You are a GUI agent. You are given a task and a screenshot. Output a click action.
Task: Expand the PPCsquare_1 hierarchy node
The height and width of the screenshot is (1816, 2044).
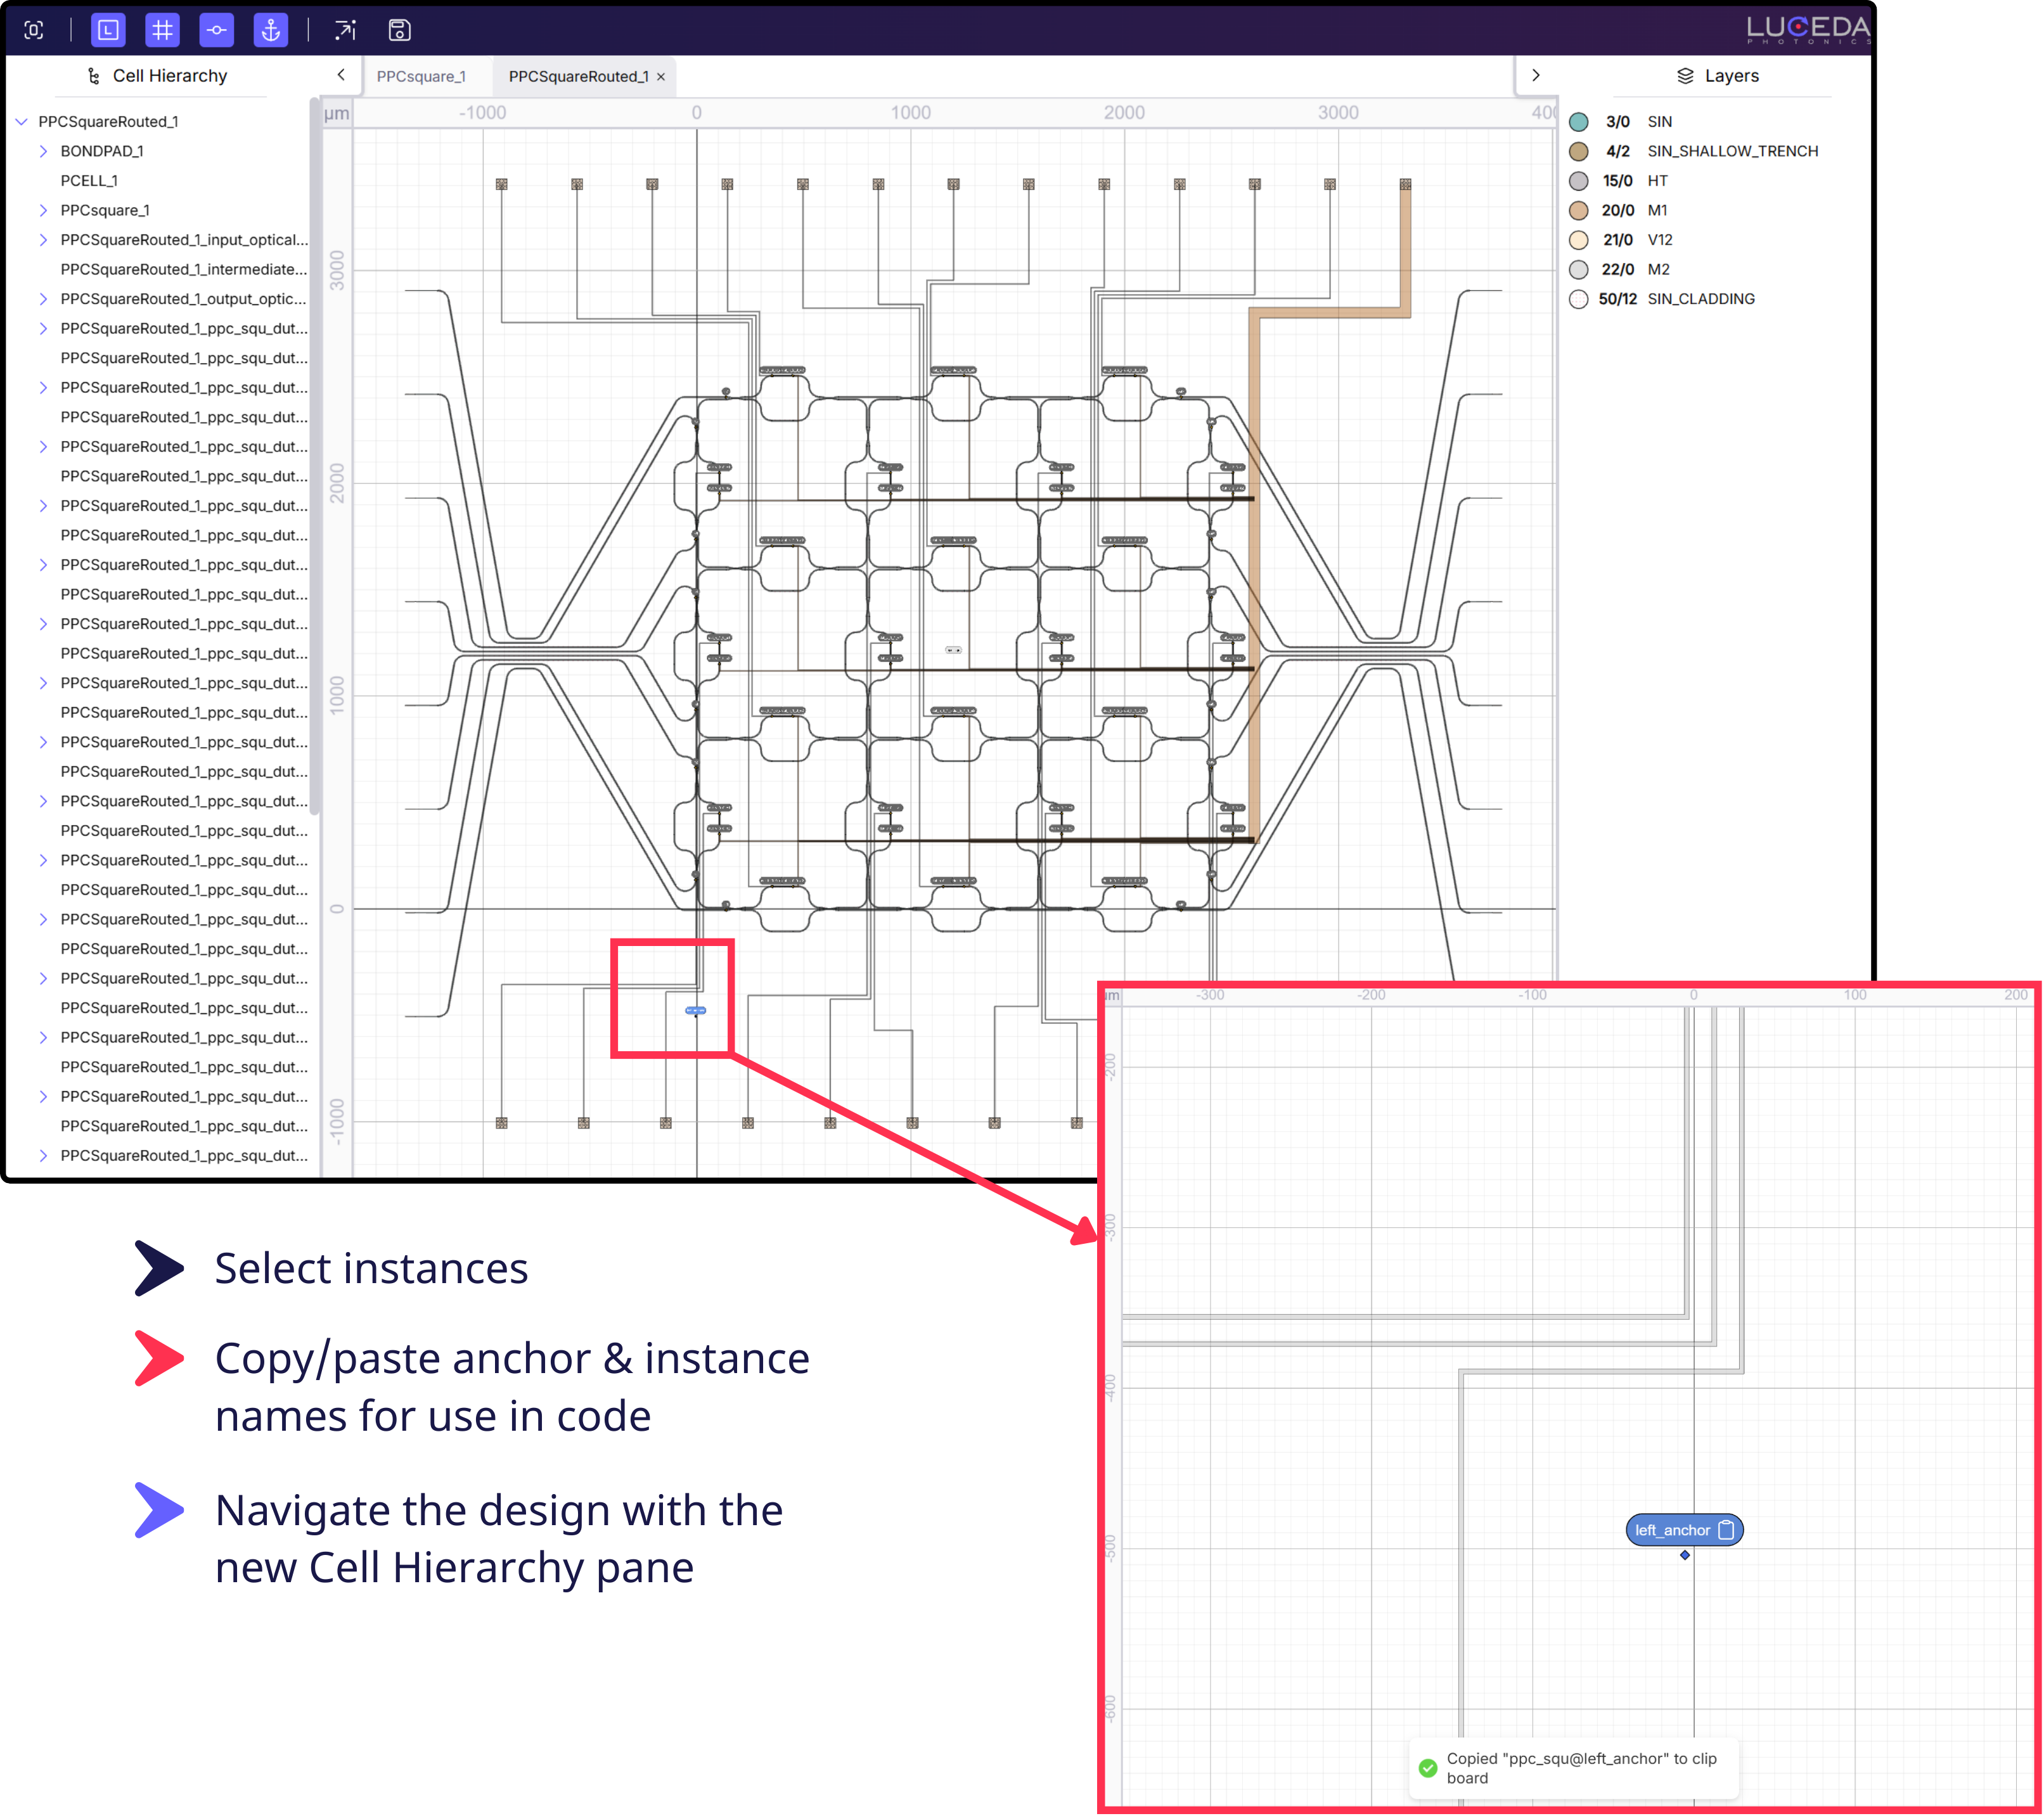44,210
